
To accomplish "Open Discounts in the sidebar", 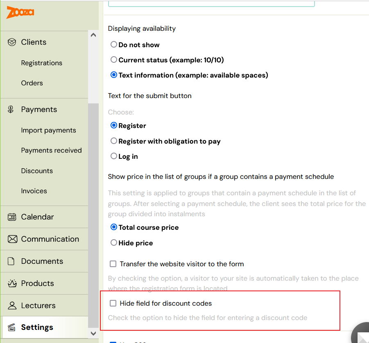I will click(37, 171).
